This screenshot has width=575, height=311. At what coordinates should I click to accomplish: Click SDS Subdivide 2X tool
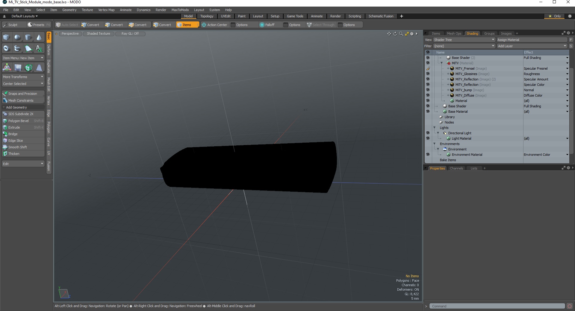(23, 114)
